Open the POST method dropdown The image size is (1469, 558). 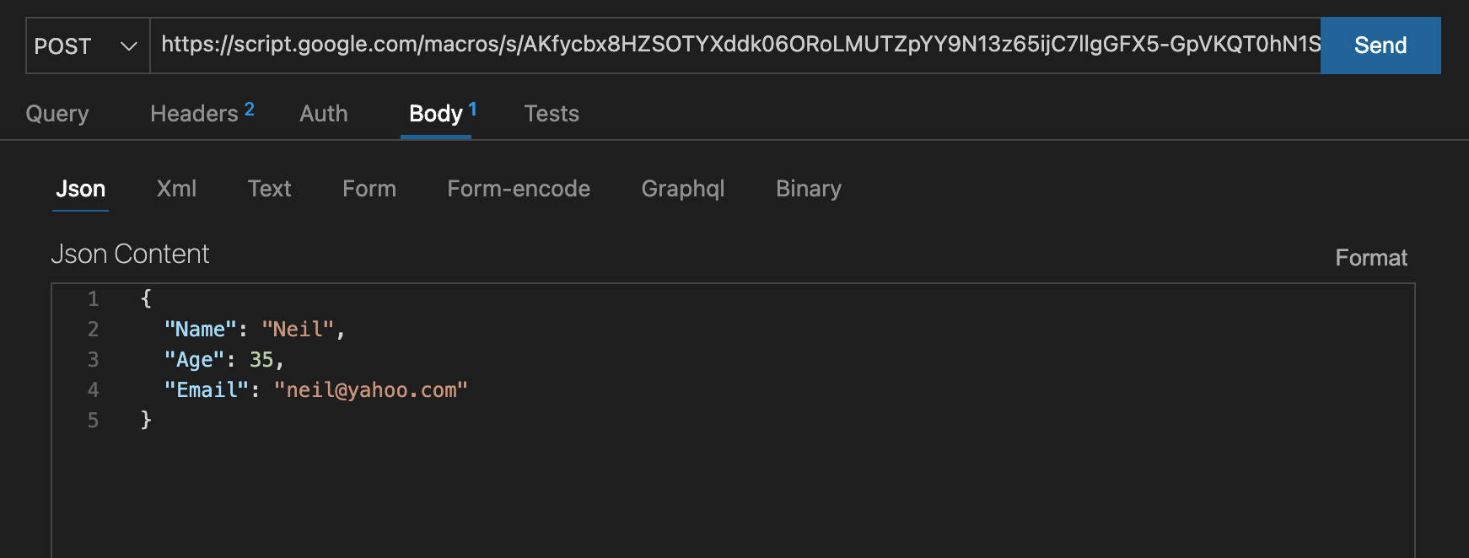pyautogui.click(x=88, y=46)
